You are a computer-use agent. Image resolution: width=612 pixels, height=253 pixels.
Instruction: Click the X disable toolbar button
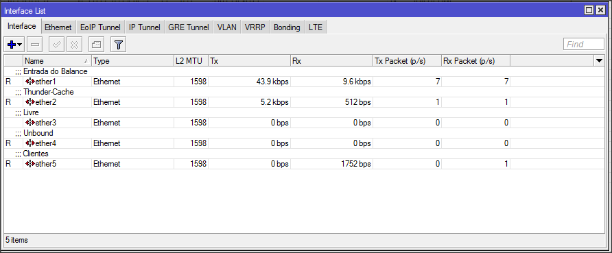74,45
